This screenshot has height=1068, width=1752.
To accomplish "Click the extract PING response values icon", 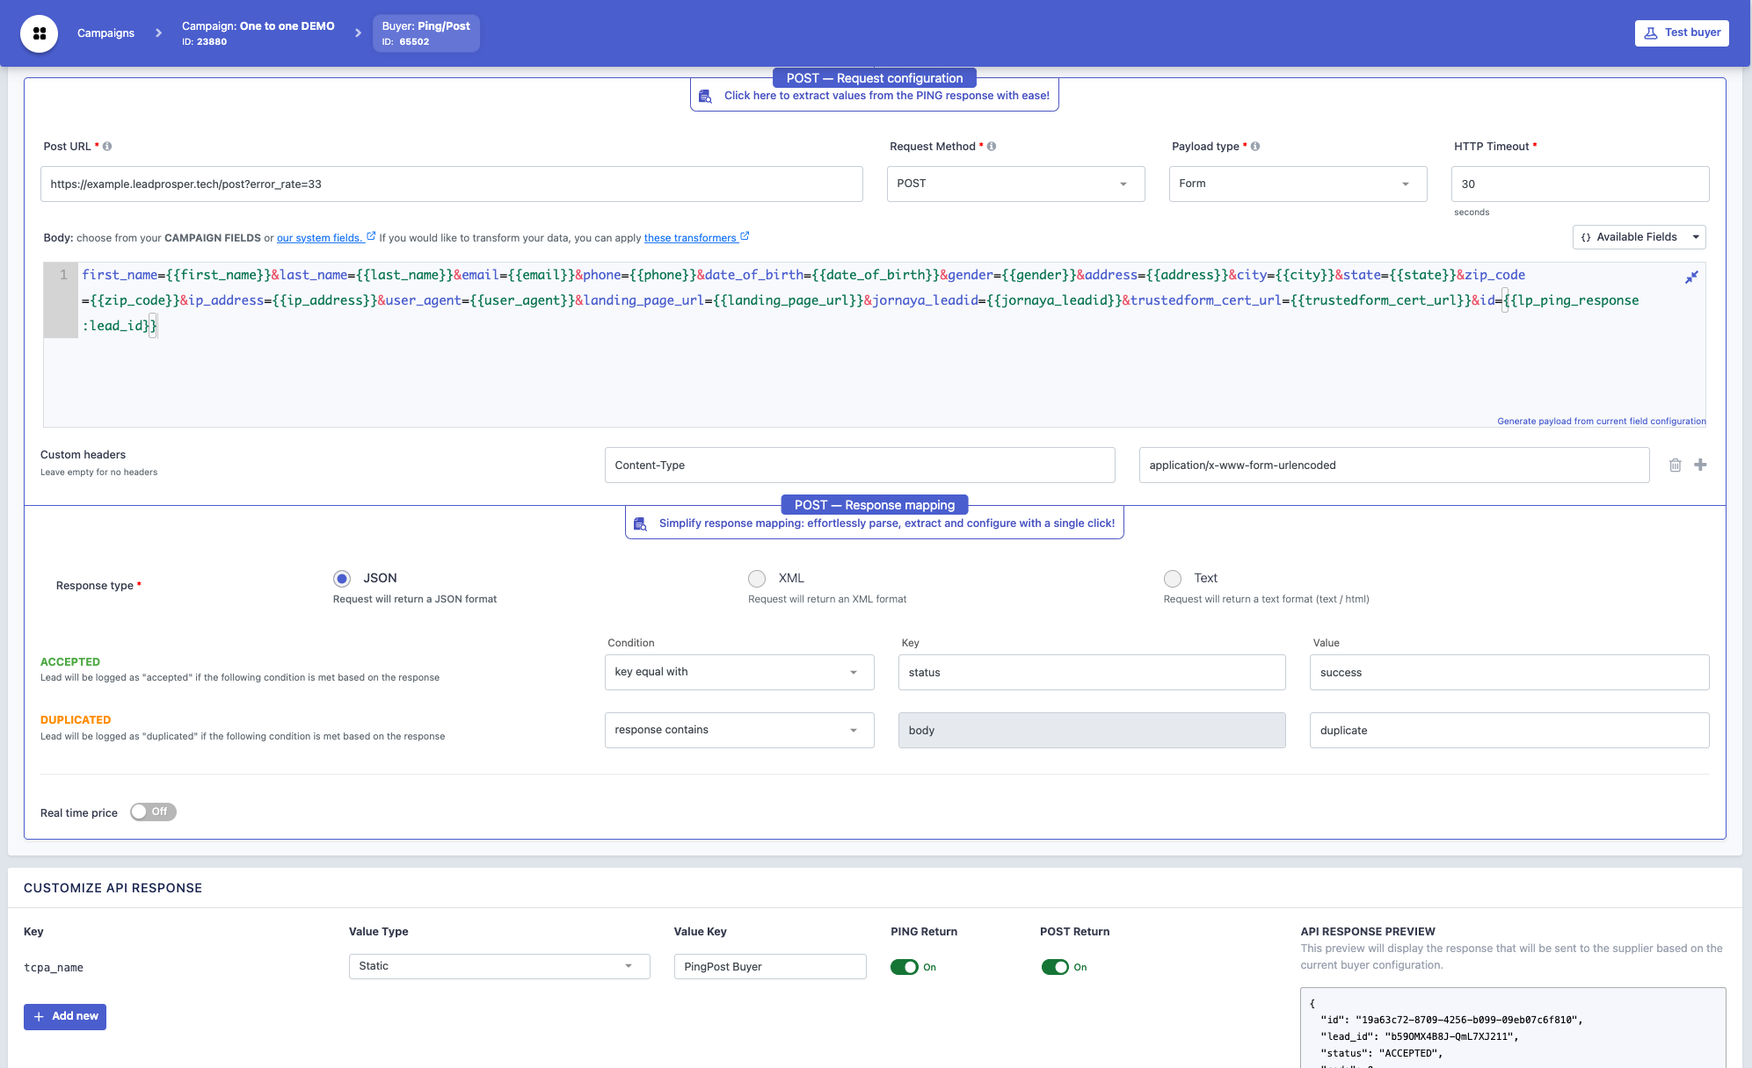I will [x=705, y=97].
